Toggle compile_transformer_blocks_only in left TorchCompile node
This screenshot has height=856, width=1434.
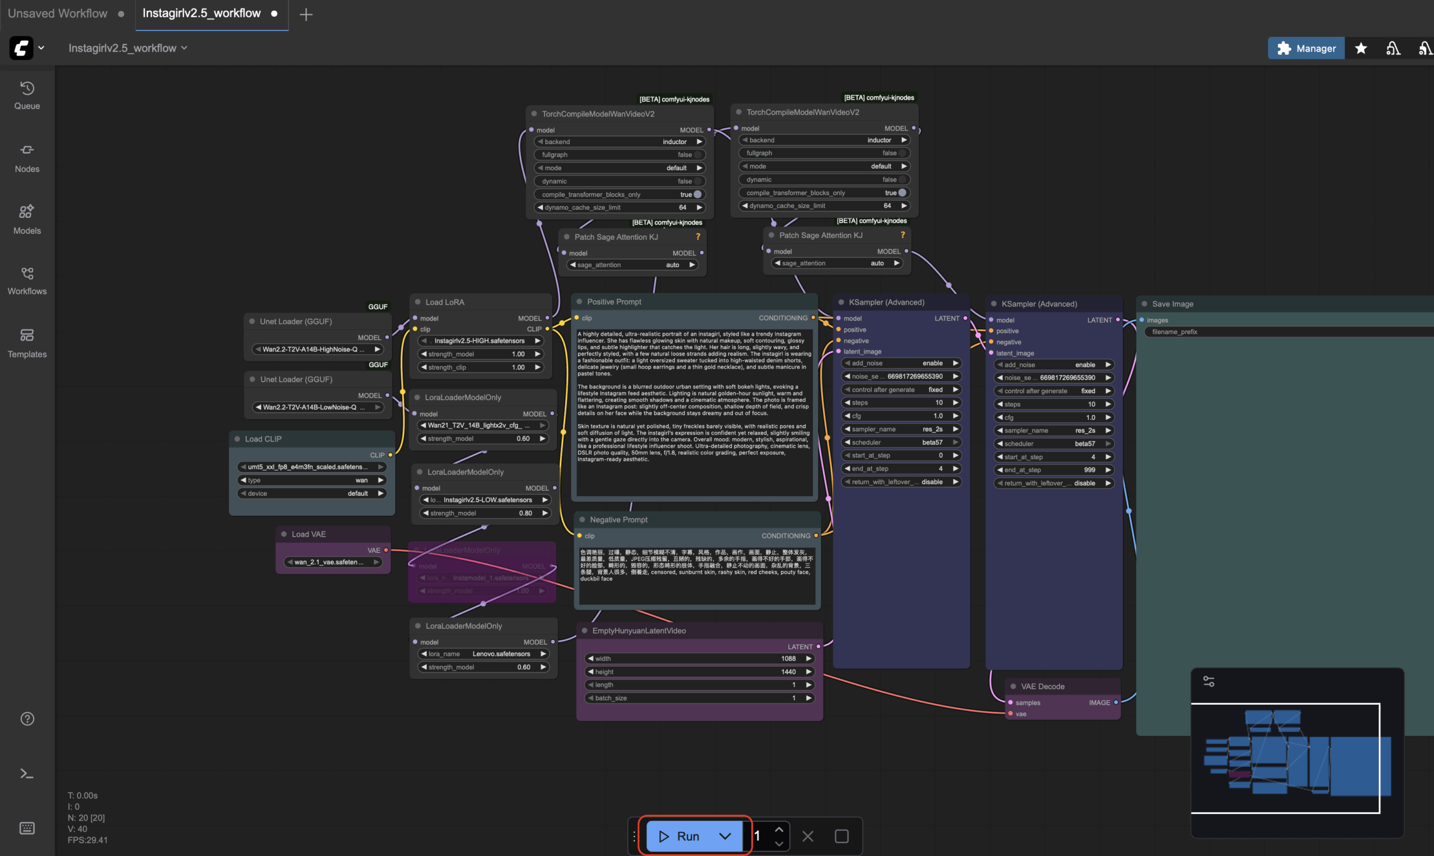pos(697,194)
